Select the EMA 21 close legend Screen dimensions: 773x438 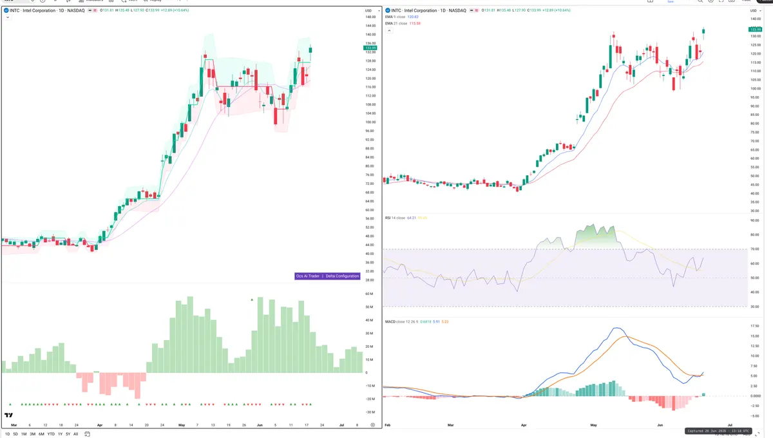[x=397, y=23]
